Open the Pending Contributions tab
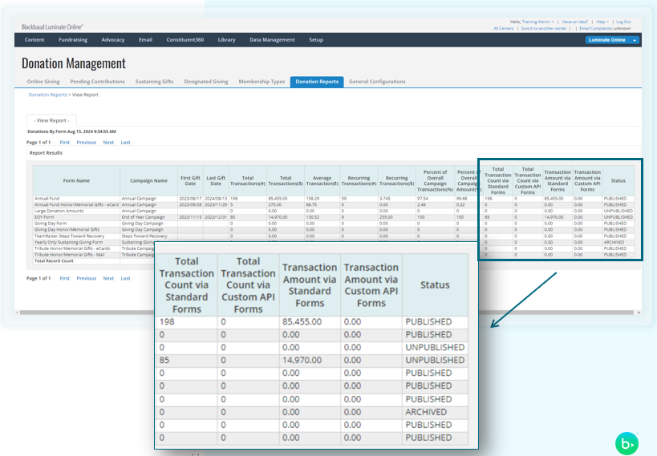The height and width of the screenshot is (456, 657). (97, 82)
